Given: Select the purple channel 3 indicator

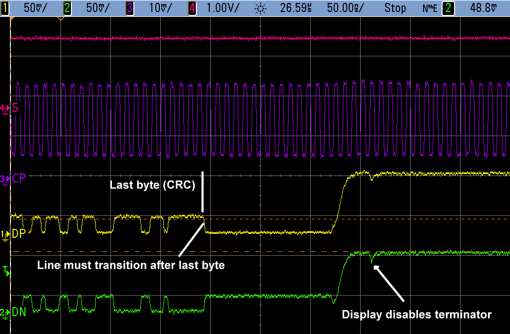Looking at the screenshot, I should [130, 8].
